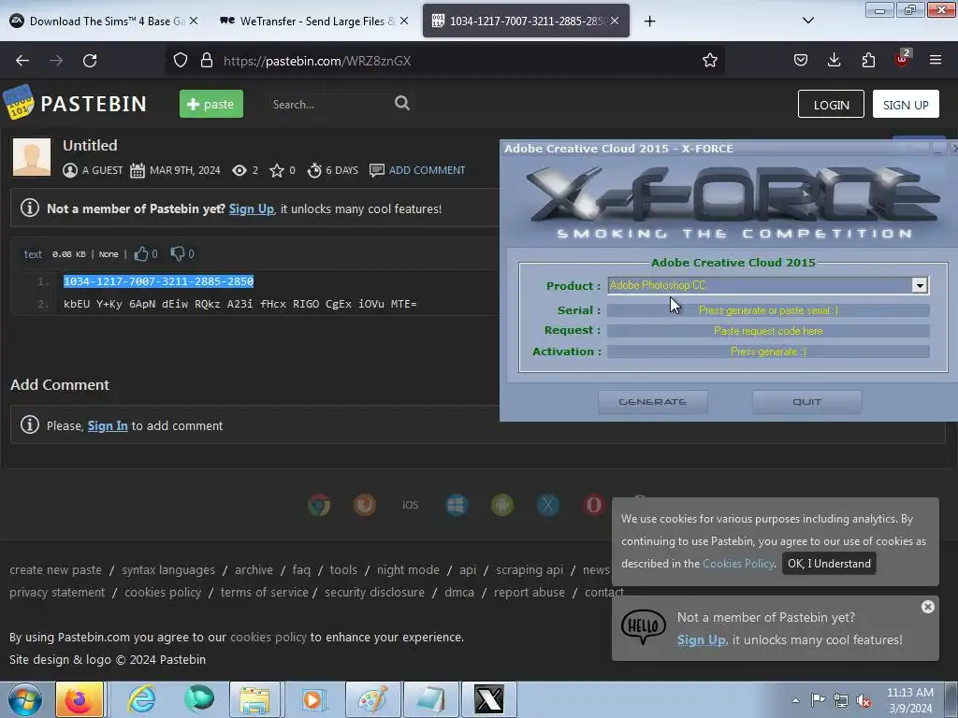Viewport: 958px width, 718px height.
Task: Open ADD COMMENT link
Action: point(427,170)
